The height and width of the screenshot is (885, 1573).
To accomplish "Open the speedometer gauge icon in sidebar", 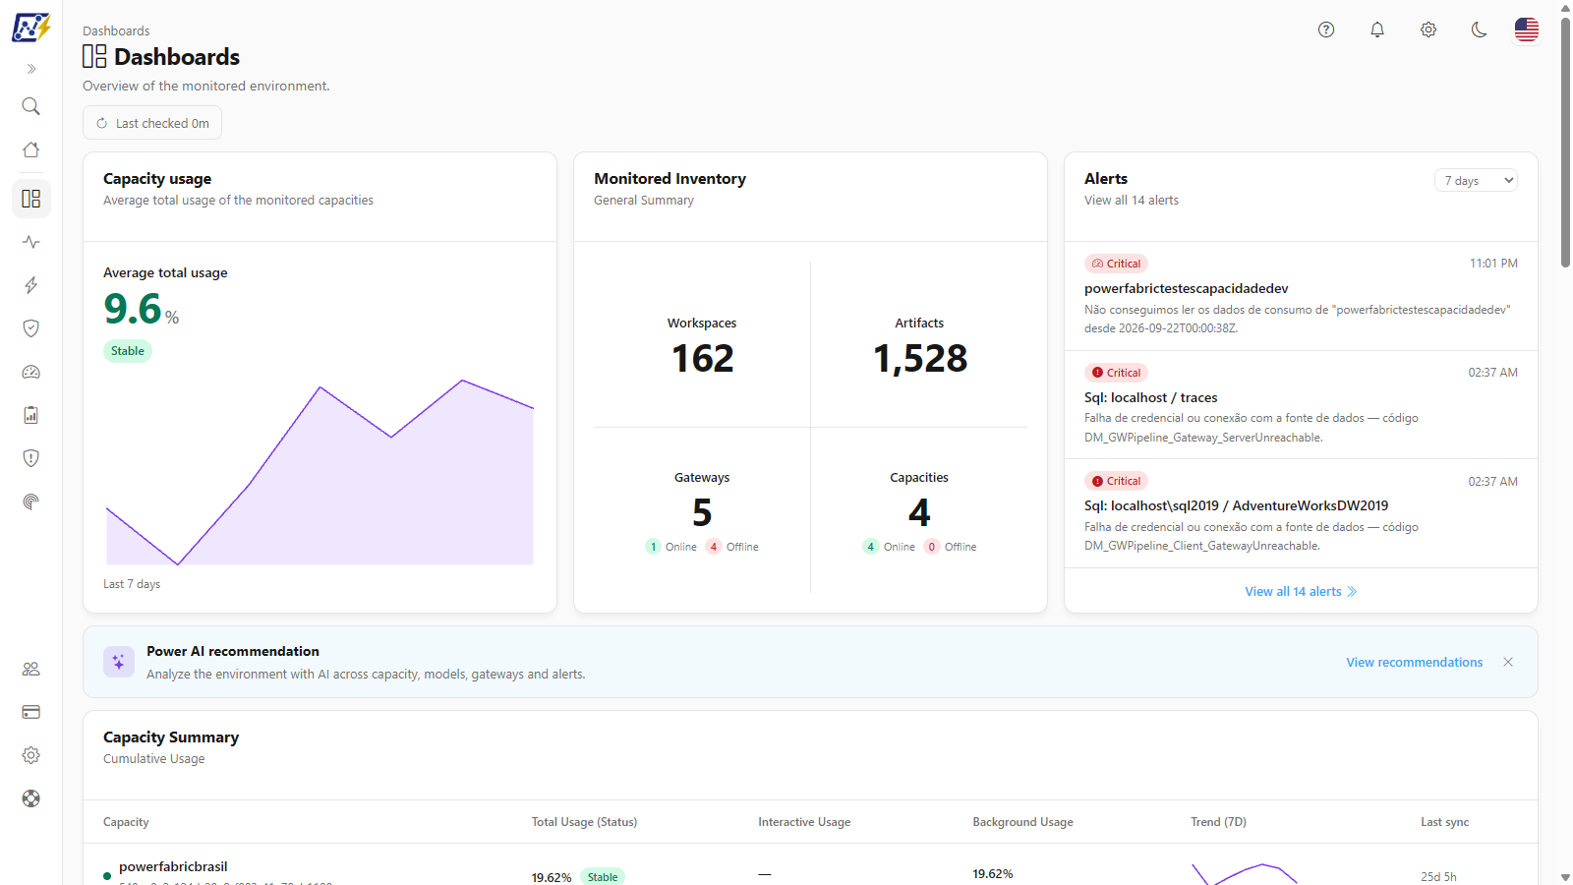I will (31, 372).
